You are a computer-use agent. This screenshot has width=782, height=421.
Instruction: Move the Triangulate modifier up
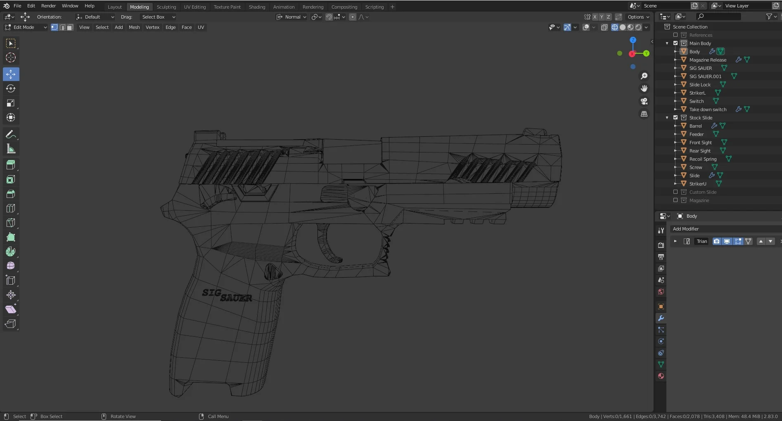(761, 241)
